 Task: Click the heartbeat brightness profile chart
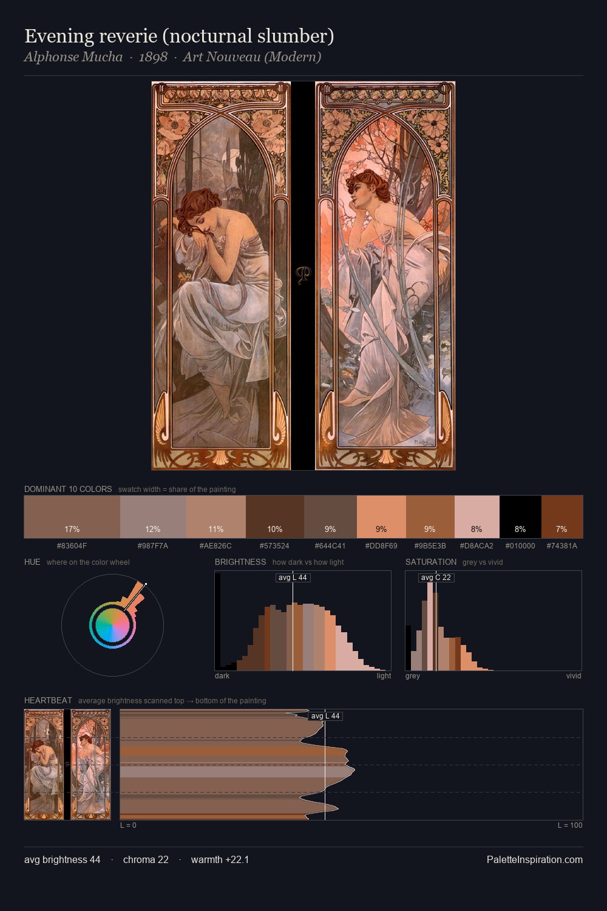[x=351, y=765]
